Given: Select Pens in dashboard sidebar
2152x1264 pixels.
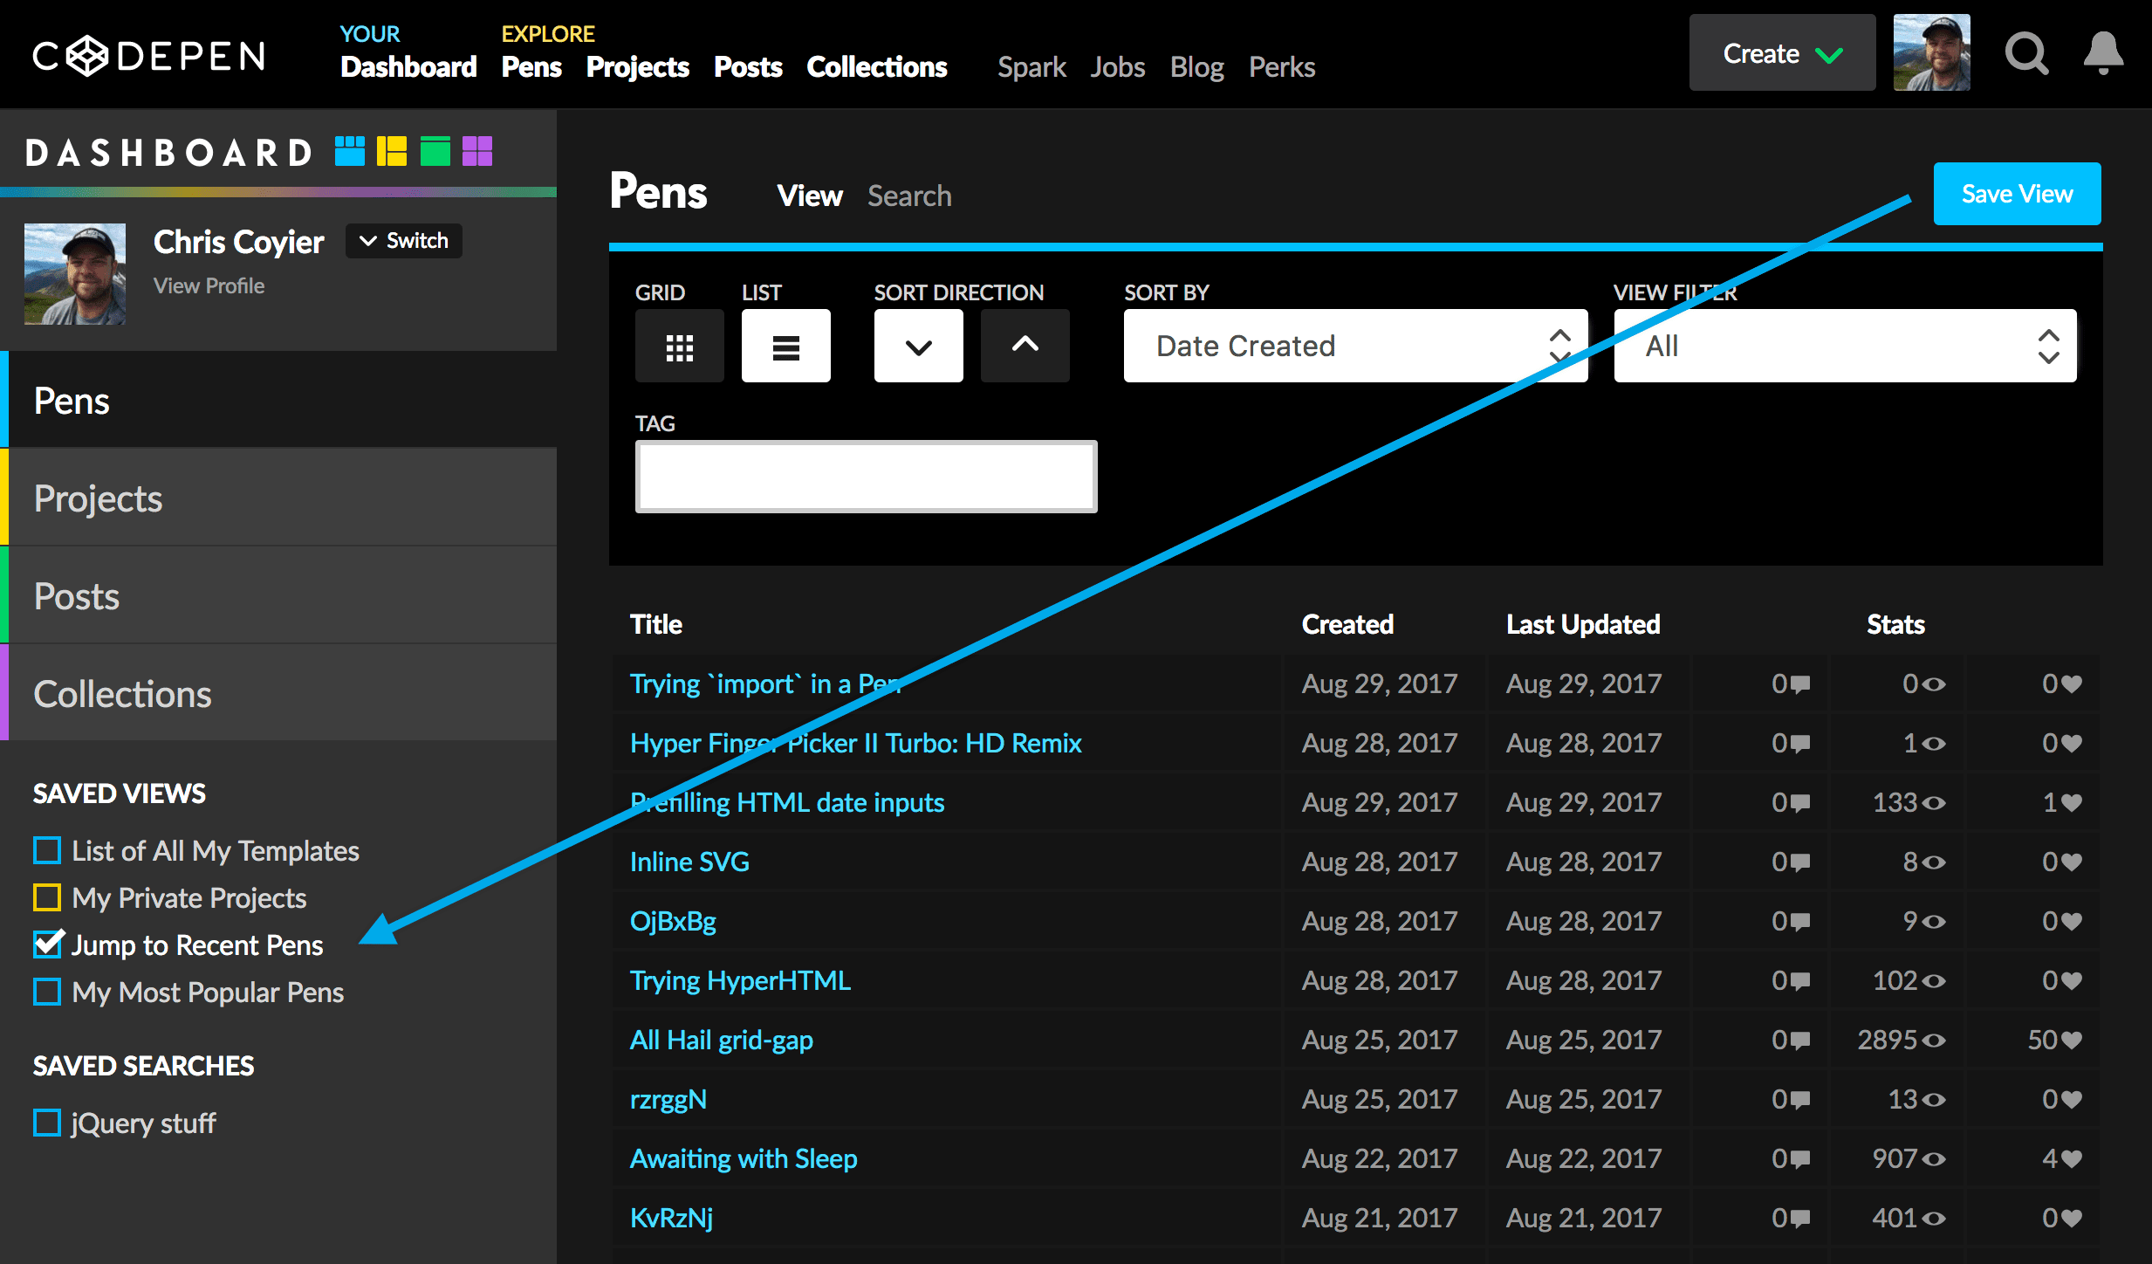Looking at the screenshot, I should pos(279,400).
